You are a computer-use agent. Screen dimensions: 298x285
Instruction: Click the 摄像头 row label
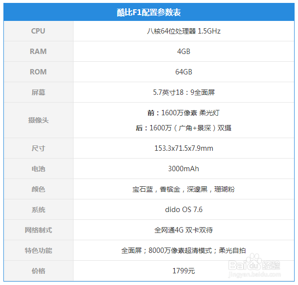pos(38,120)
